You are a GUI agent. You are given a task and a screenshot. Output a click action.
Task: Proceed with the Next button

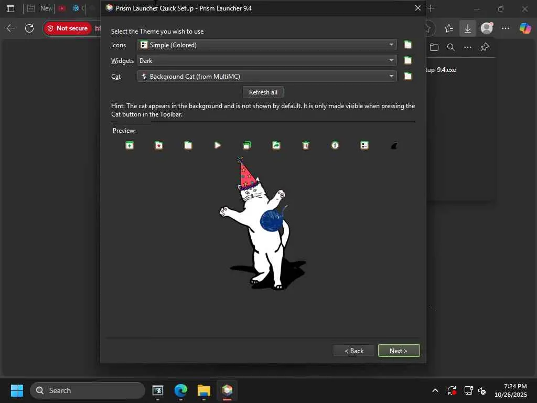399,351
